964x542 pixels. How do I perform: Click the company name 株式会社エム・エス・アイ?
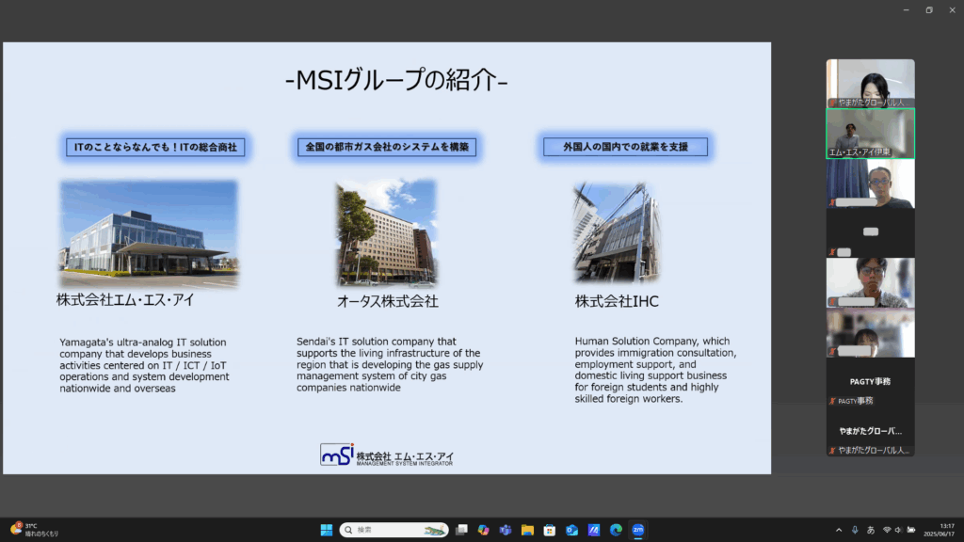(x=125, y=300)
